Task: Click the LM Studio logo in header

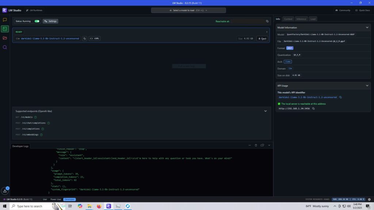Action: pyautogui.click(x=4, y=10)
